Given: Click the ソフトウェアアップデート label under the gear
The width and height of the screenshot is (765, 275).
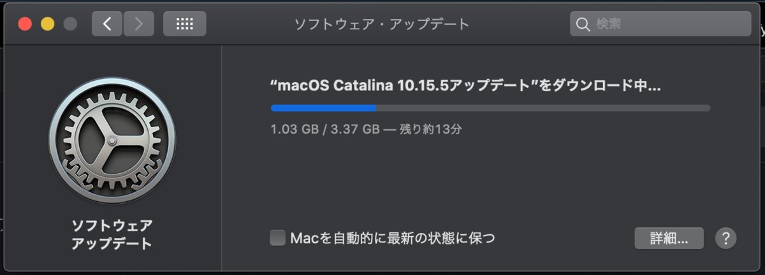Looking at the screenshot, I should [x=112, y=234].
